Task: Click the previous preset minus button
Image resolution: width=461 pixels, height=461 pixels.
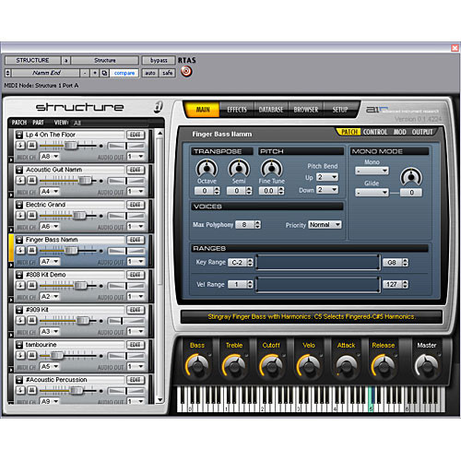Action: point(85,73)
